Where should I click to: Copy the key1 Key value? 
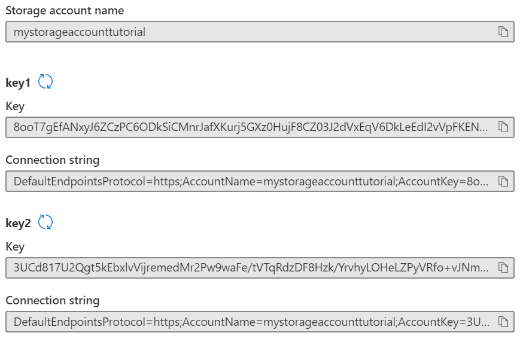tap(504, 126)
